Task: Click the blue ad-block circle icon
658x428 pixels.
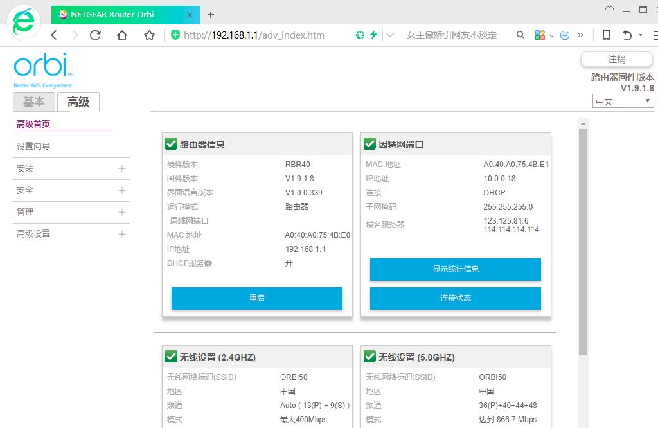Action: tap(565, 35)
